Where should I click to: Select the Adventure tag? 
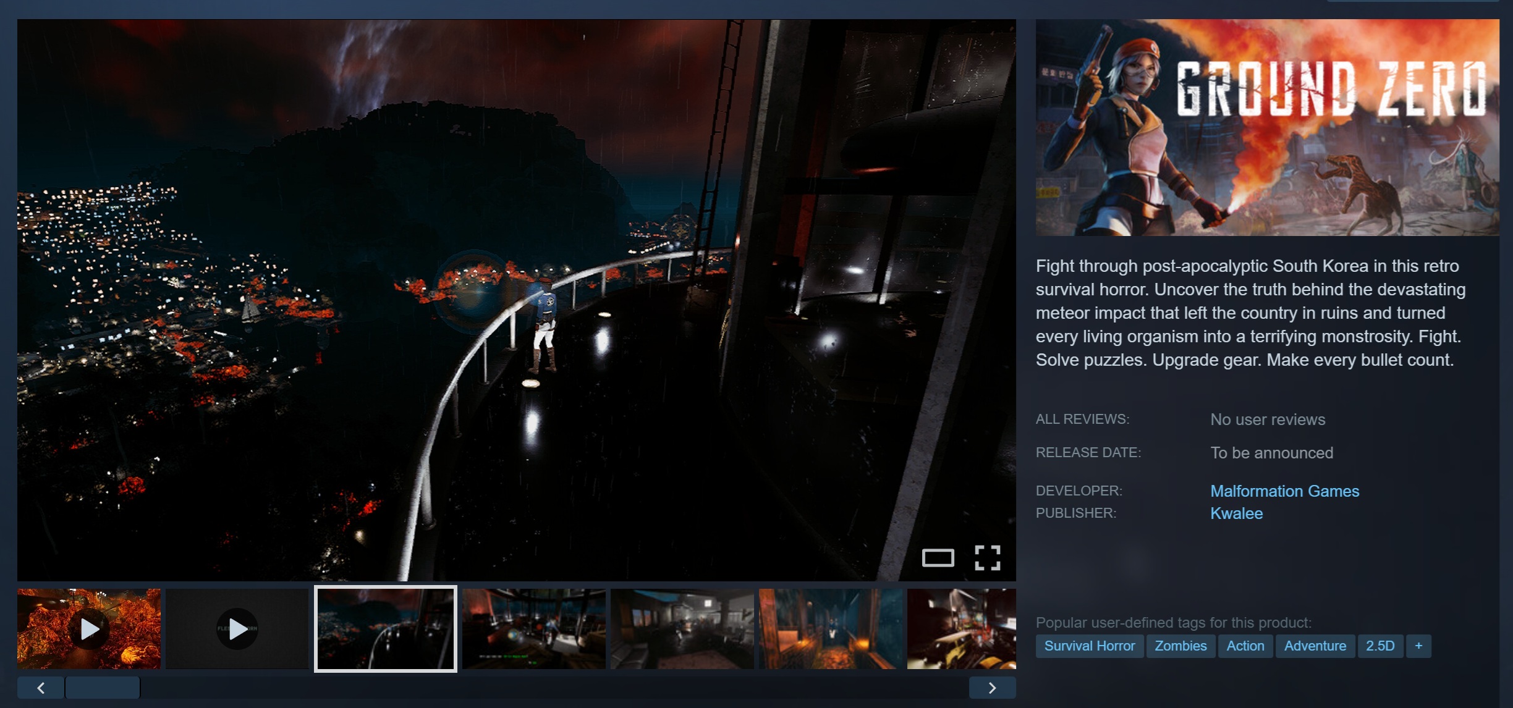(x=1315, y=646)
